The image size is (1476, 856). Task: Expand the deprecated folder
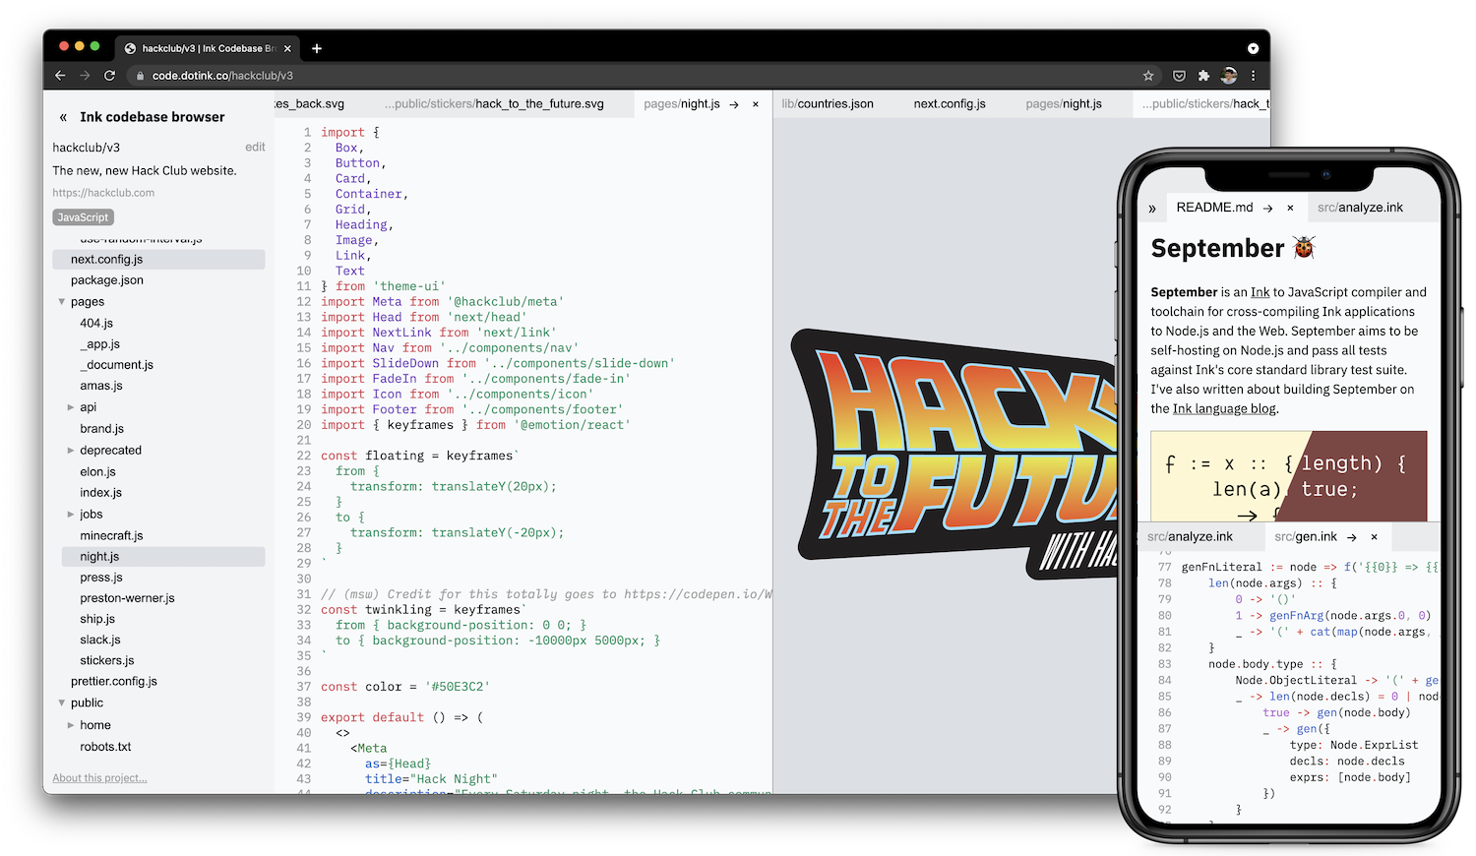(x=71, y=451)
